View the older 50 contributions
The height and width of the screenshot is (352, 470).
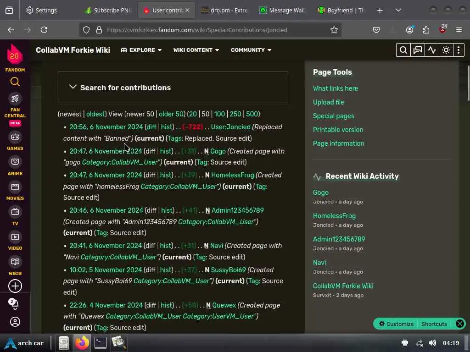171,114
